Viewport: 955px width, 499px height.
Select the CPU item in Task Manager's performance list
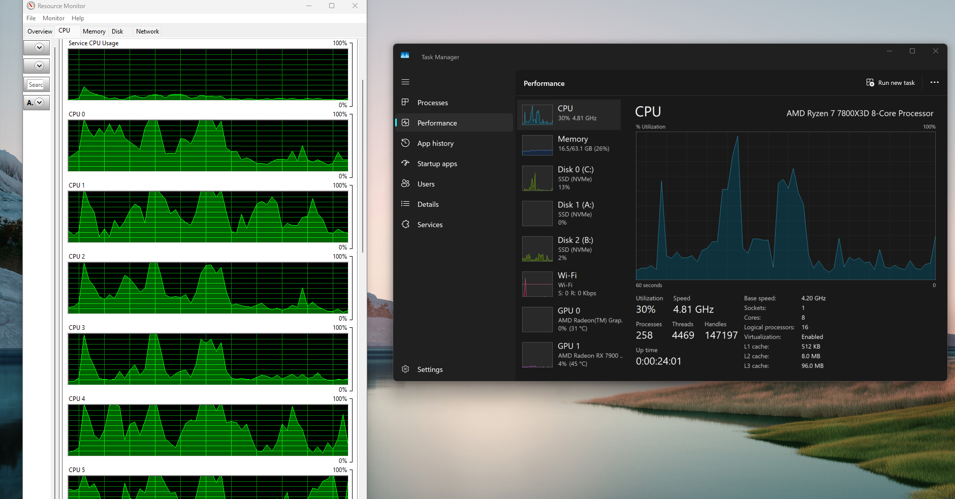coord(569,114)
